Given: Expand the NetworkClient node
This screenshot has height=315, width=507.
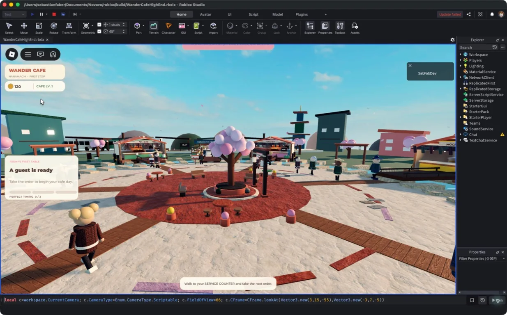Looking at the screenshot, I should pos(461,78).
